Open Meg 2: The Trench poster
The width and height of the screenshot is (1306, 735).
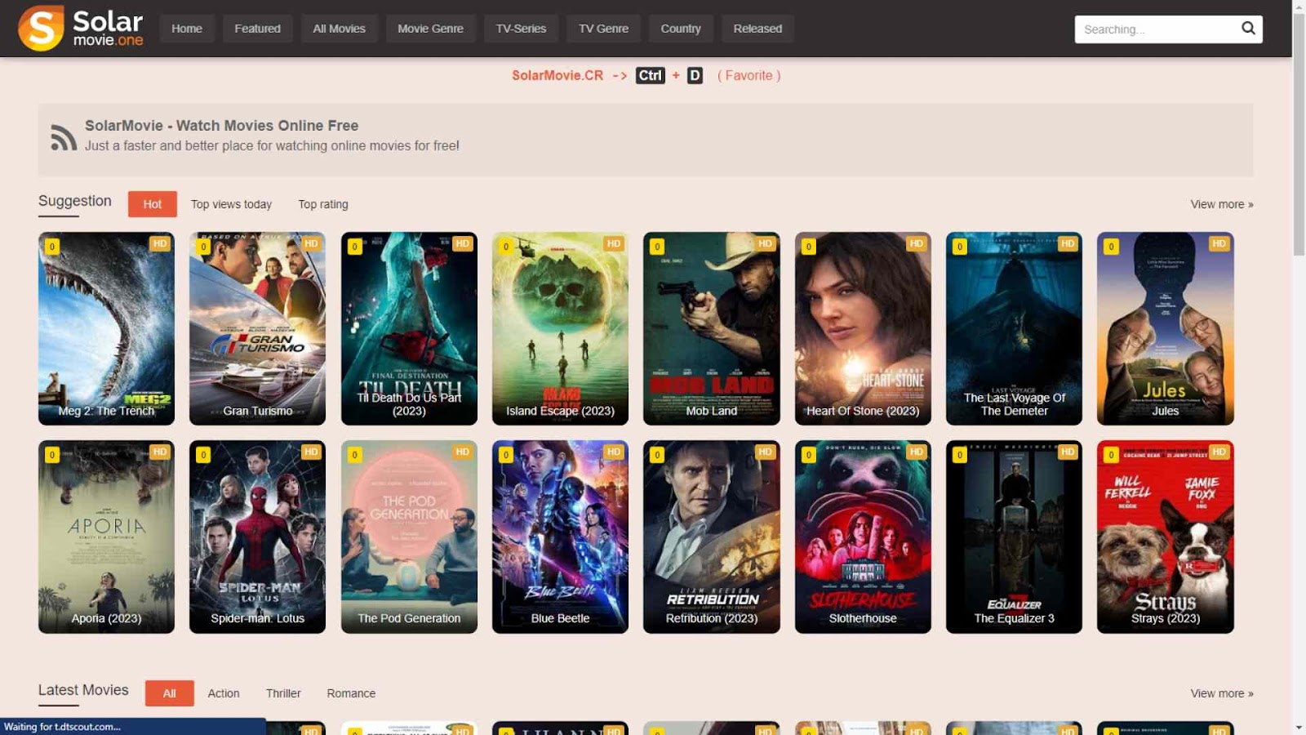(x=107, y=328)
